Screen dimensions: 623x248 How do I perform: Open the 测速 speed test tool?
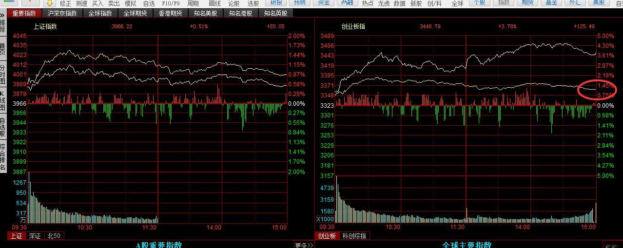tap(81, 3)
